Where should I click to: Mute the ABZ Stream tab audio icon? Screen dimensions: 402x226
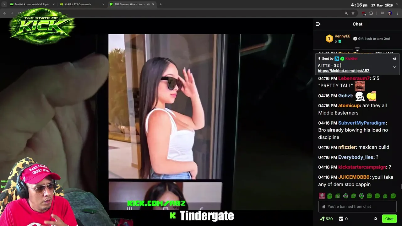click(x=148, y=4)
